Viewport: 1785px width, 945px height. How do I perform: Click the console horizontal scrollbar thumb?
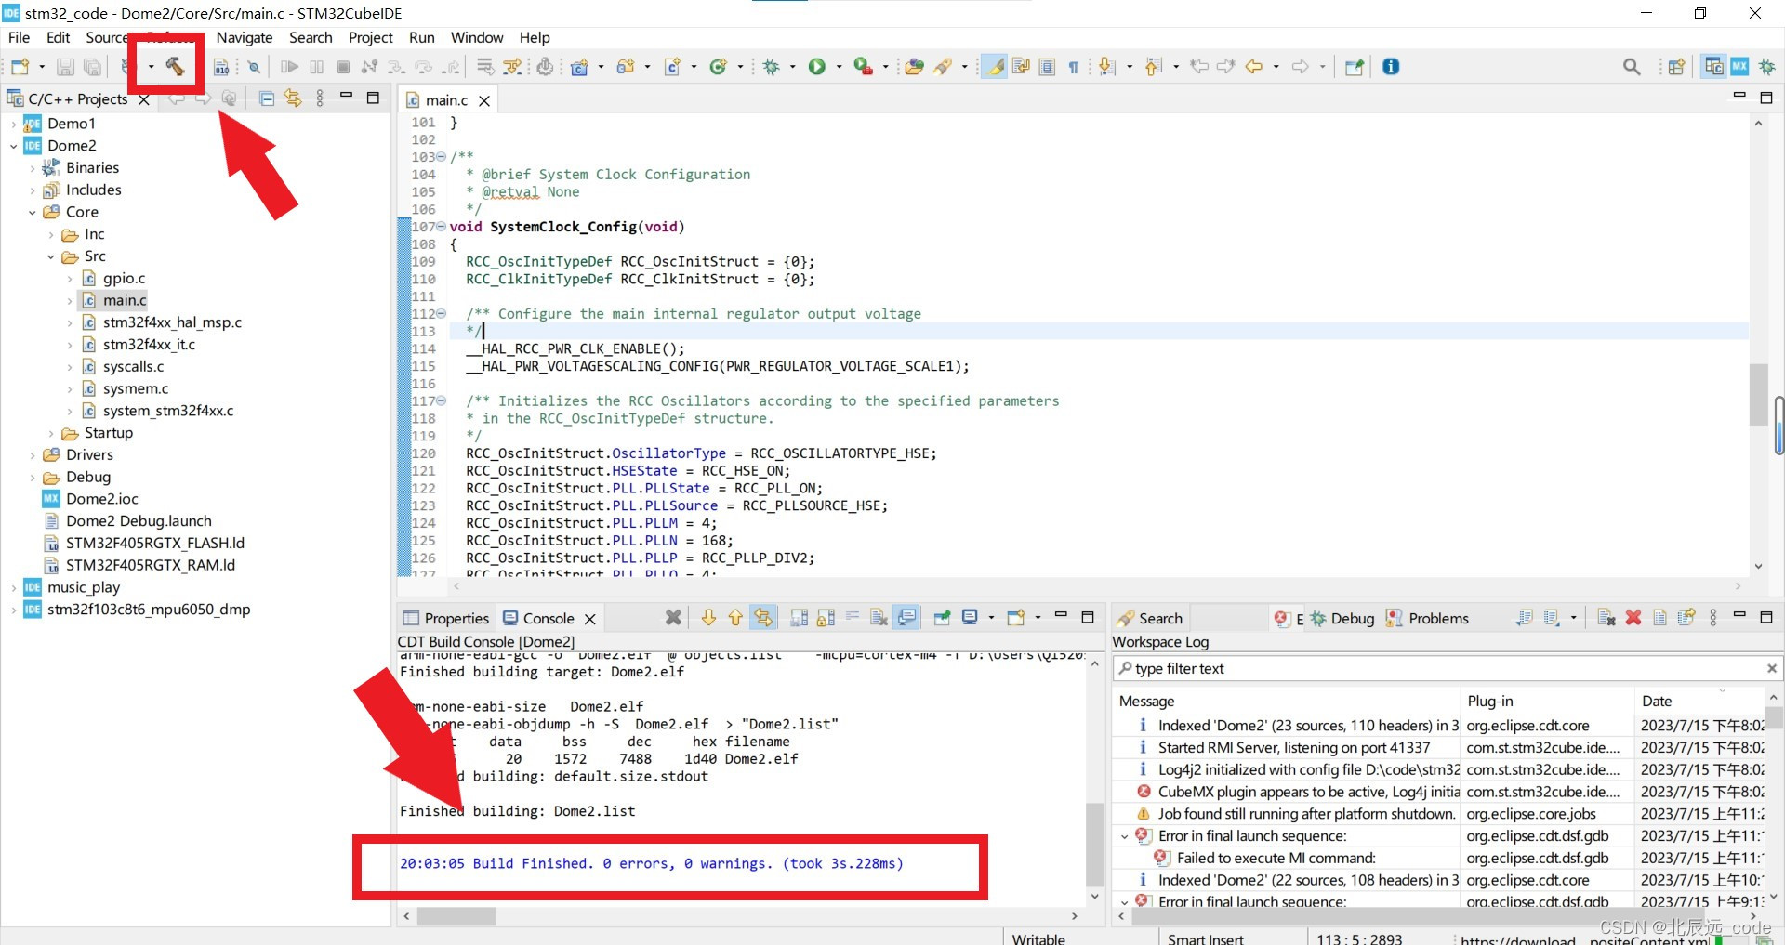click(456, 916)
